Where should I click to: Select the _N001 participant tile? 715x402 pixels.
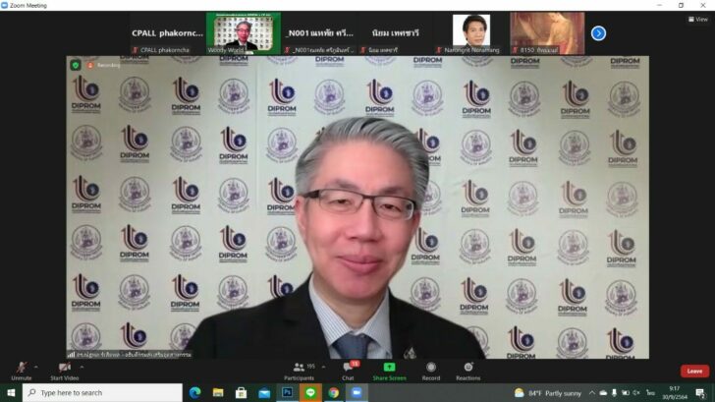[319, 33]
